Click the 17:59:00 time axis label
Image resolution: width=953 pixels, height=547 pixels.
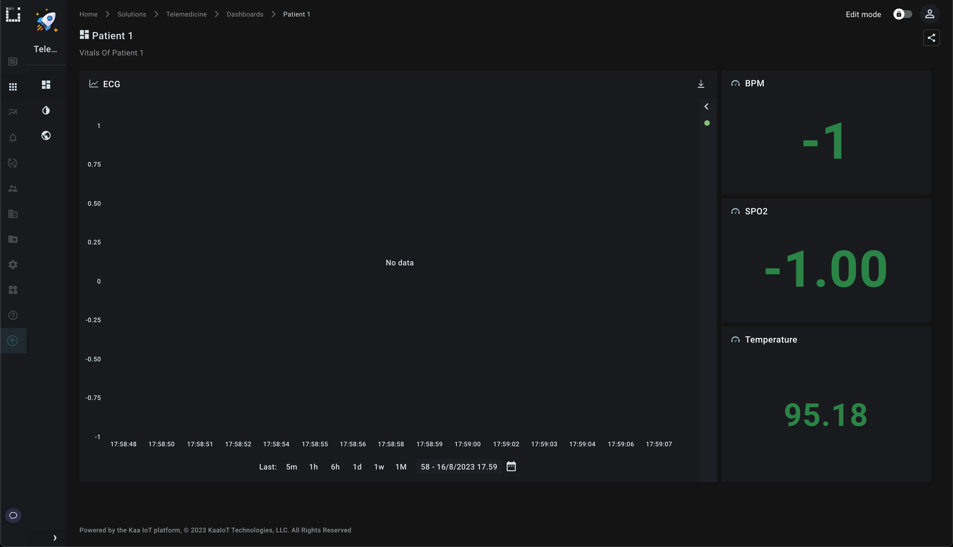[x=468, y=444]
